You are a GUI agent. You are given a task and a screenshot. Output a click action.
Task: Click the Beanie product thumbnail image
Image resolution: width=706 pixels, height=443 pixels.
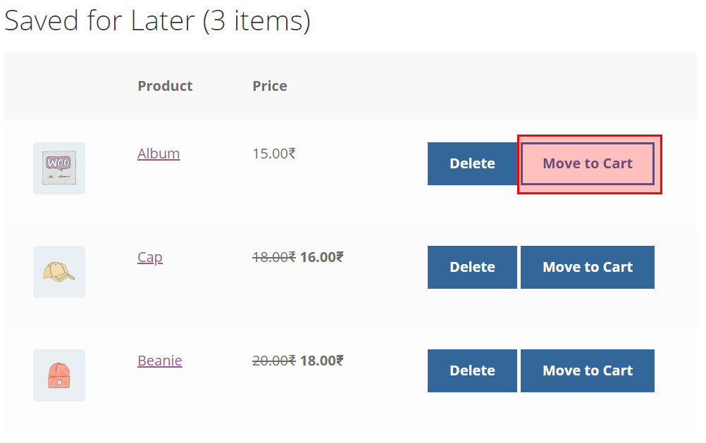pos(59,375)
